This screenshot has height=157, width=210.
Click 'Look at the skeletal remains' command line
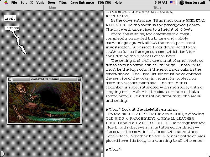point(143,110)
